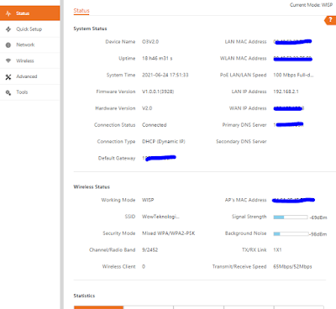Click the Status pulse icon in sidebar
336x309 pixels.
click(8, 13)
